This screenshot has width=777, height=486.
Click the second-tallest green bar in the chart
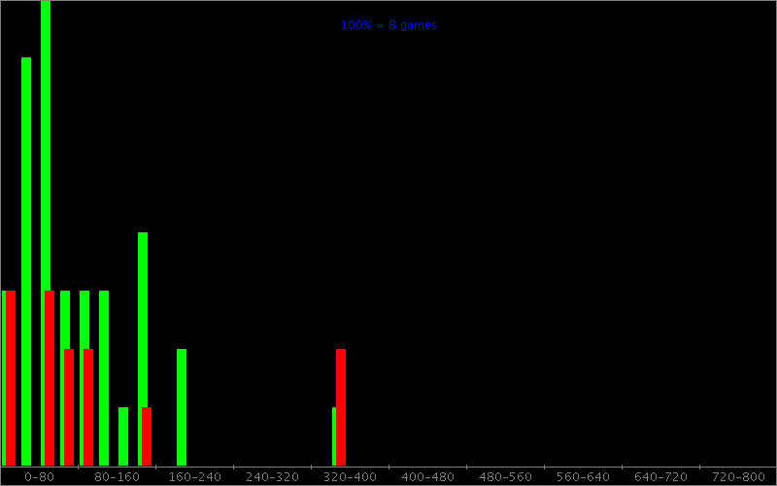(26, 261)
